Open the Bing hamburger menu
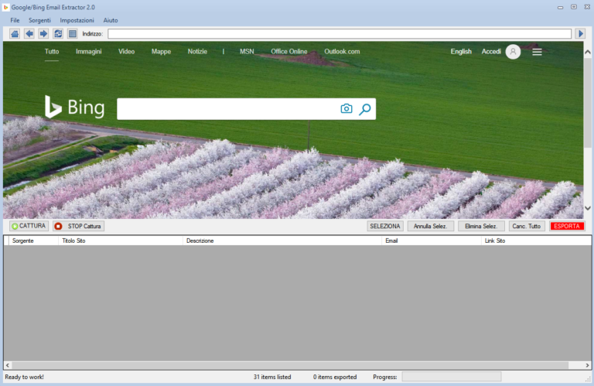 [x=537, y=52]
